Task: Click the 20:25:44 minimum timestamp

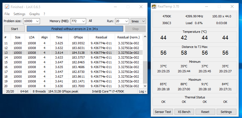Action: 184,71
